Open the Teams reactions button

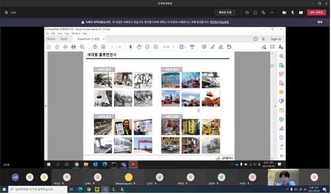tap(264, 12)
